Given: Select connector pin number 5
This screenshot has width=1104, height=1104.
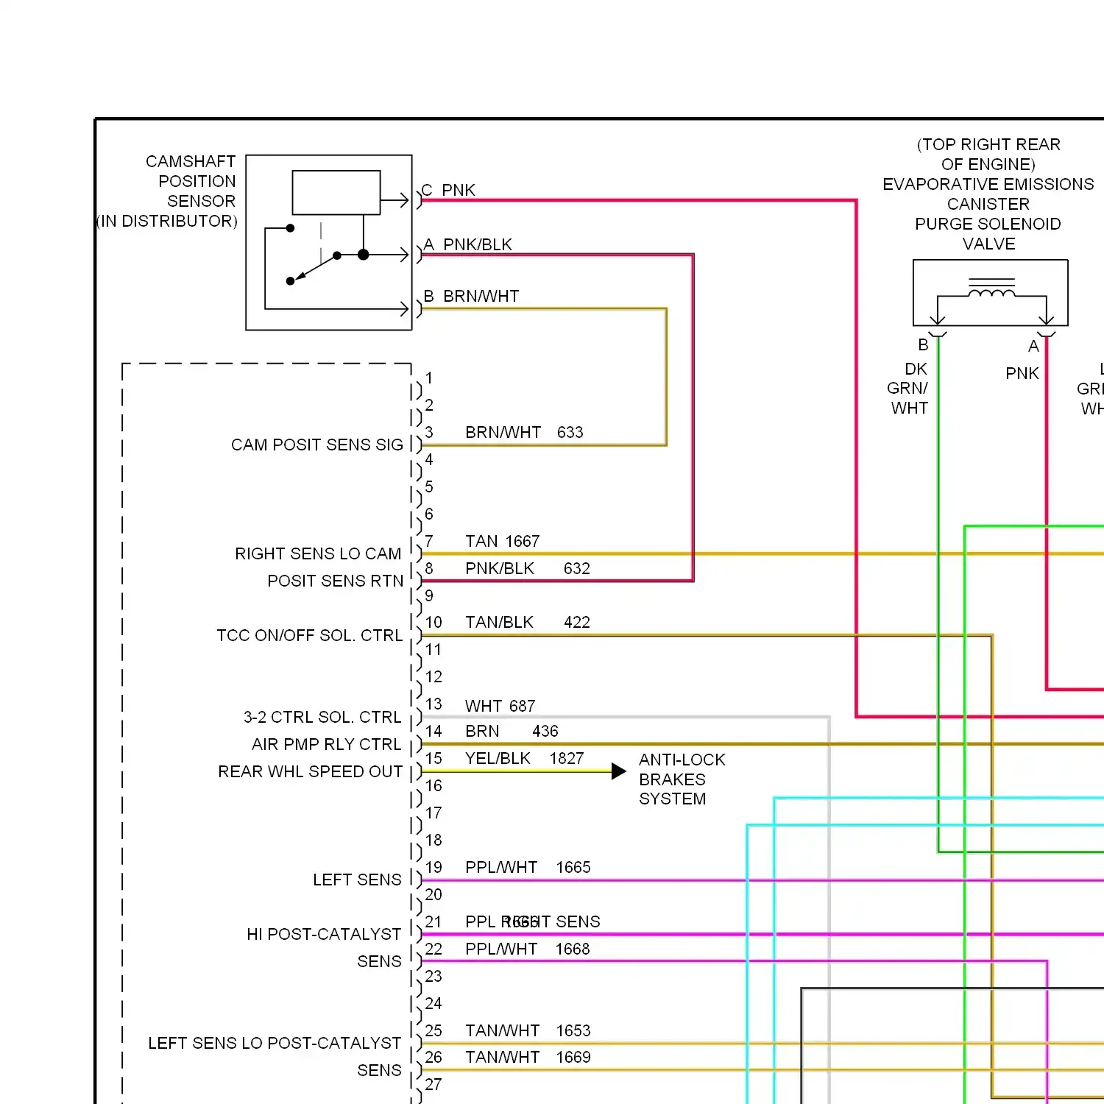Looking at the screenshot, I should tap(429, 486).
